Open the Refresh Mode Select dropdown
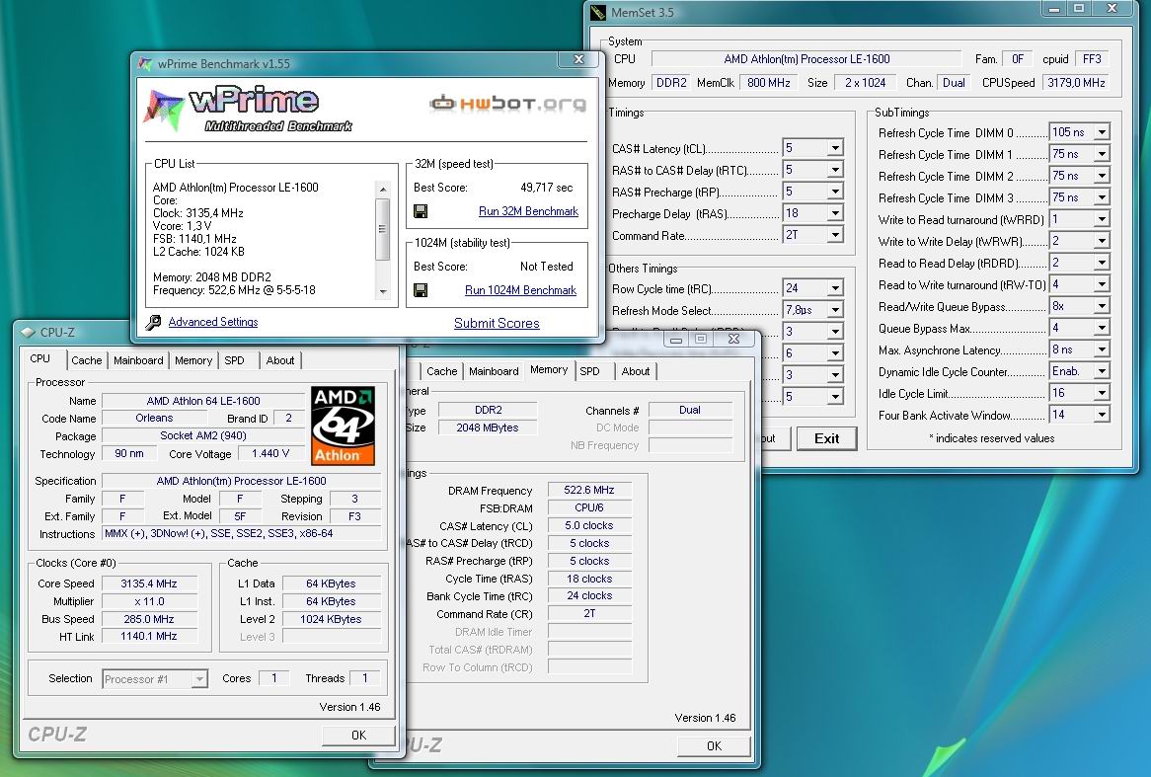This screenshot has width=1151, height=777. [835, 310]
